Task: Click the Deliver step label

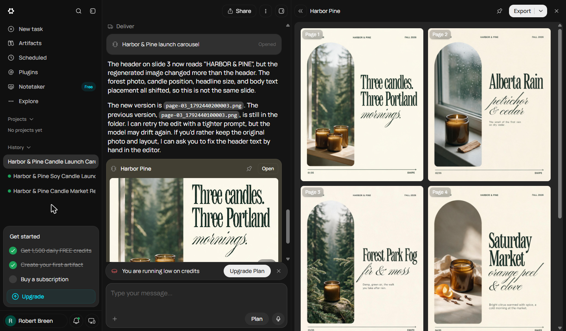Action: coord(125,26)
